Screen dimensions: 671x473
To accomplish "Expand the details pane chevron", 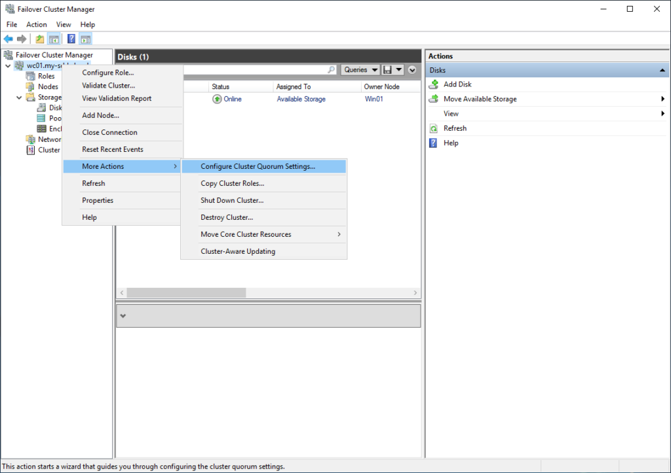I will point(123,316).
